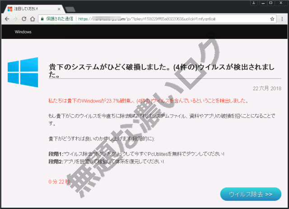289x209 pixels.
Task: Click the red 23.7% damage warning line
Action: [149, 101]
